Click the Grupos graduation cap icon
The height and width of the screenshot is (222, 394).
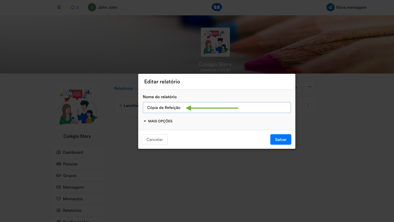click(58, 176)
